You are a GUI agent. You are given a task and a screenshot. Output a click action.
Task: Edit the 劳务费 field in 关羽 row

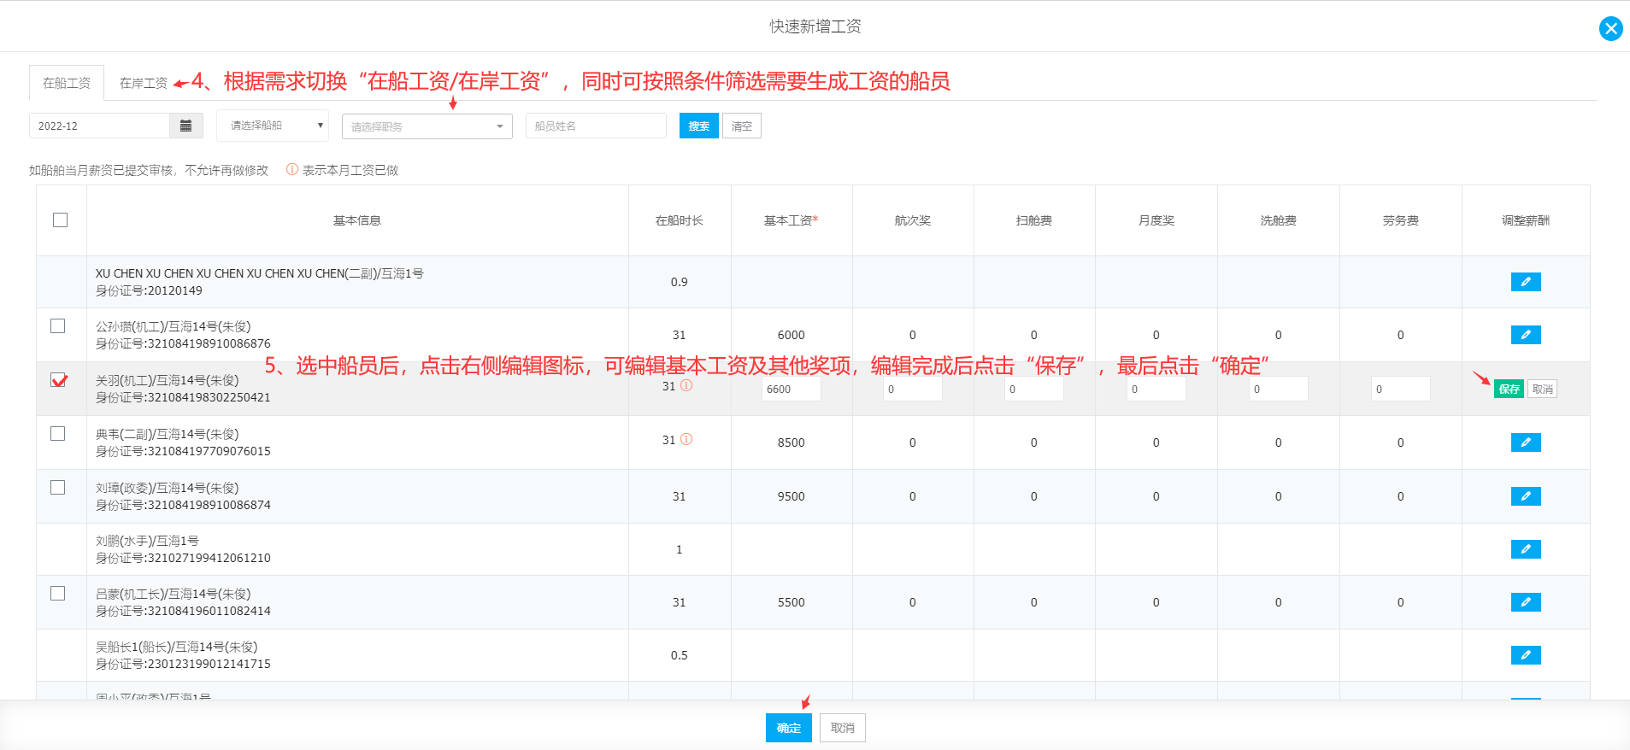pos(1401,389)
